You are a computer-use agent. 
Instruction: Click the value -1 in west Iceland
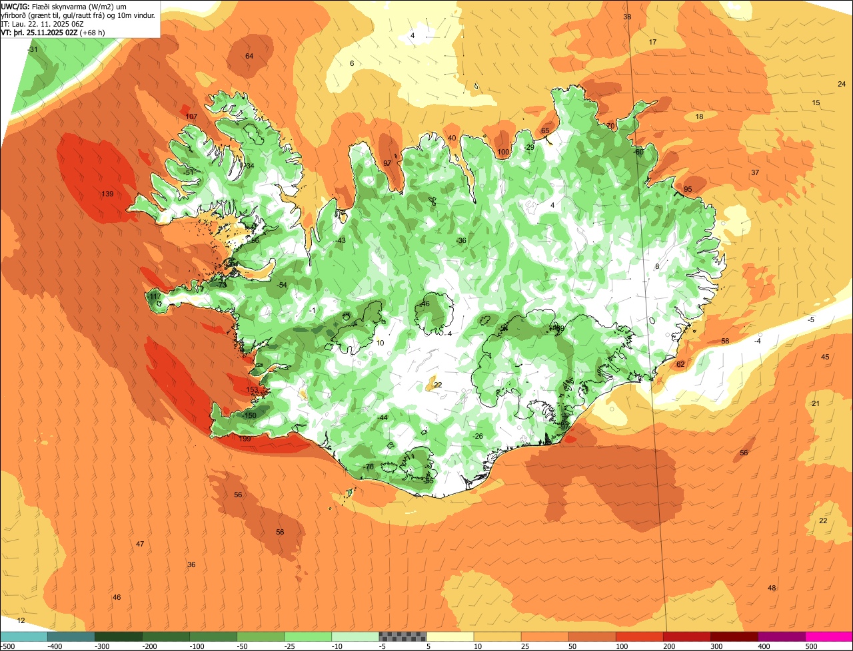pos(313,311)
